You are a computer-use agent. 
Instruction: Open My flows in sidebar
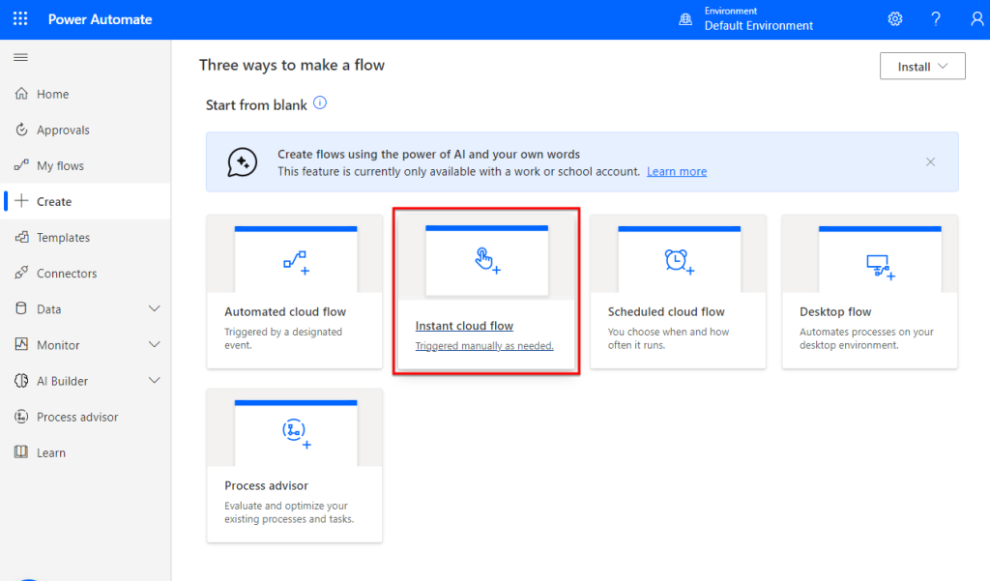point(85,165)
